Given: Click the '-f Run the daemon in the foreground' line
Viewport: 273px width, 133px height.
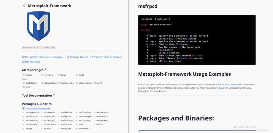Looking at the screenshot, I should point(173,47).
